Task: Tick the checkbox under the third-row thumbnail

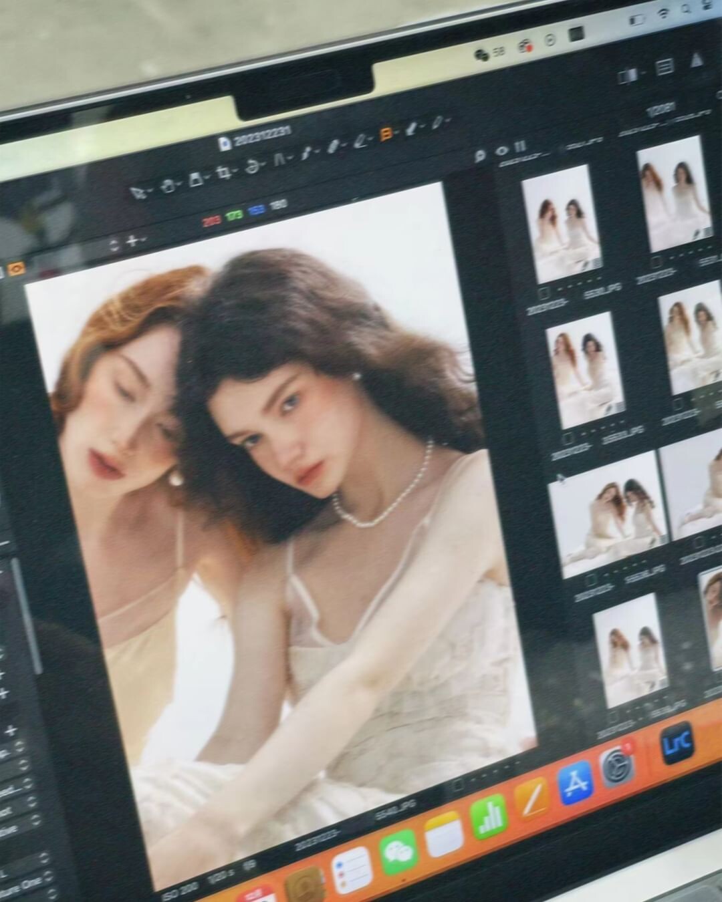Action: click(x=592, y=581)
